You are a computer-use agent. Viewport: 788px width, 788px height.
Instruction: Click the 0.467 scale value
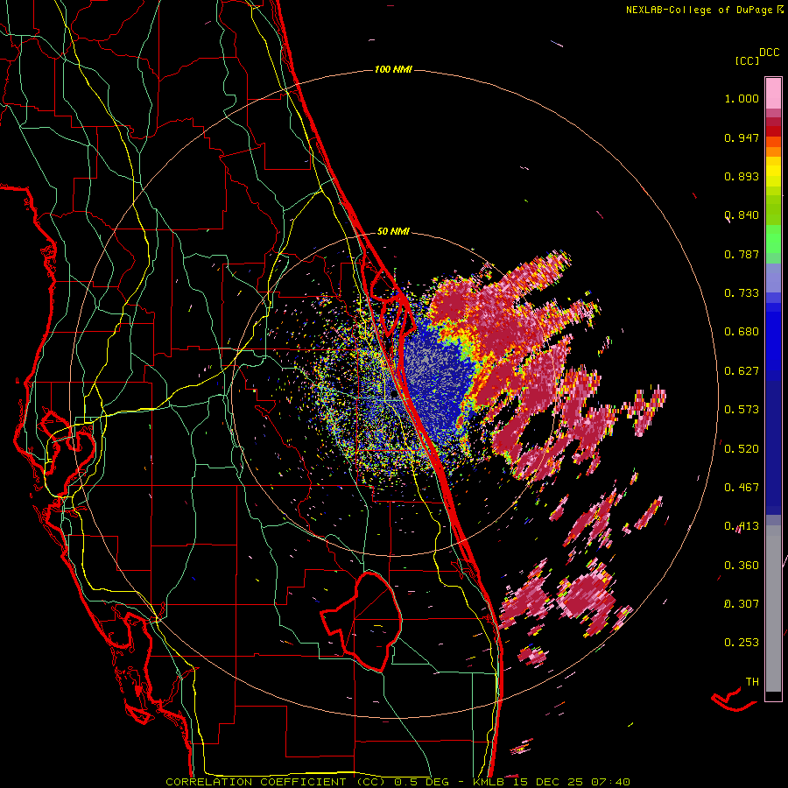coord(742,488)
